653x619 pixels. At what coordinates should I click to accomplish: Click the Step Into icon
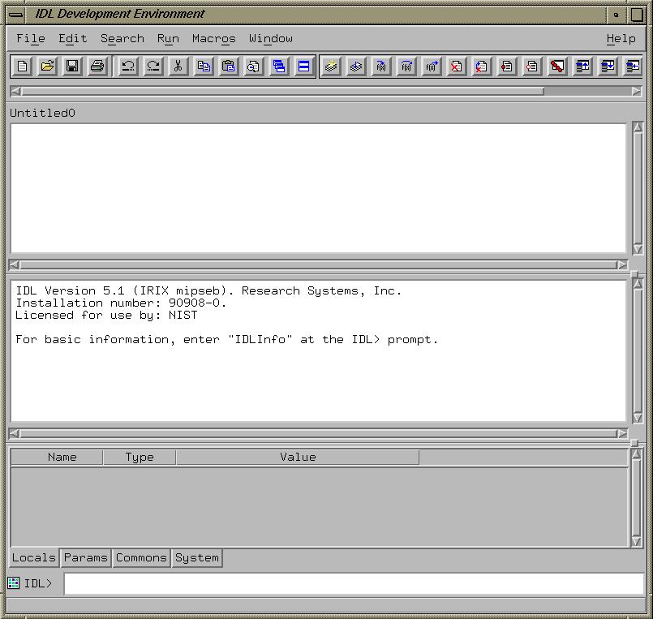tap(381, 67)
